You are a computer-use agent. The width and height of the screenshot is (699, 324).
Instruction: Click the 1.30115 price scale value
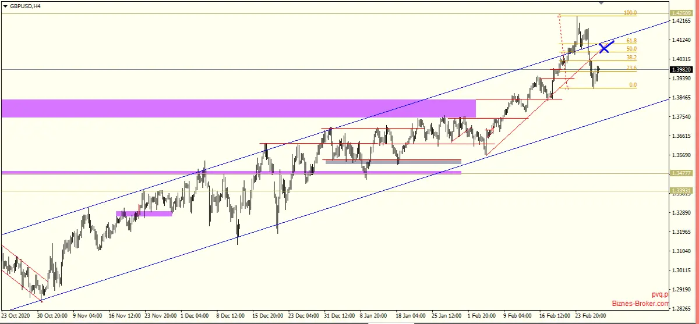(681, 270)
